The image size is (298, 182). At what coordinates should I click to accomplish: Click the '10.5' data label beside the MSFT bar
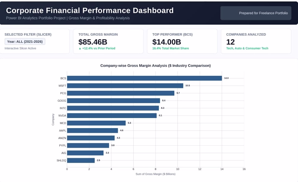(x=187, y=85)
